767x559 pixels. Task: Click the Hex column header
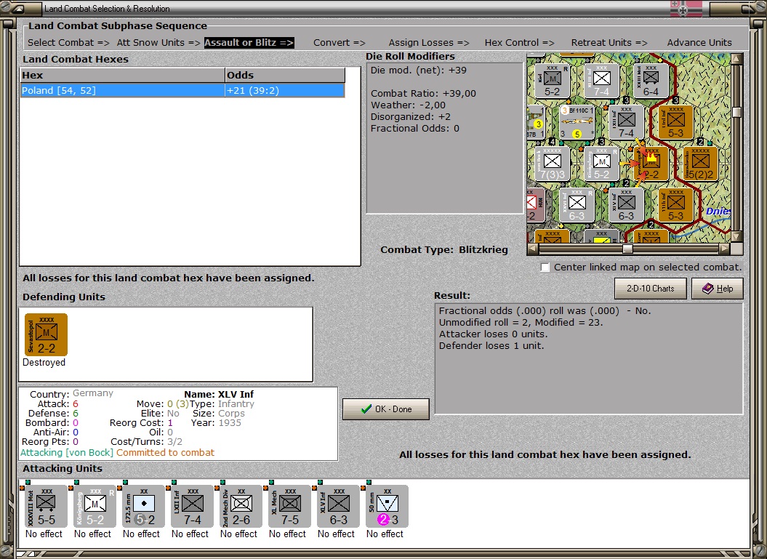click(x=122, y=76)
